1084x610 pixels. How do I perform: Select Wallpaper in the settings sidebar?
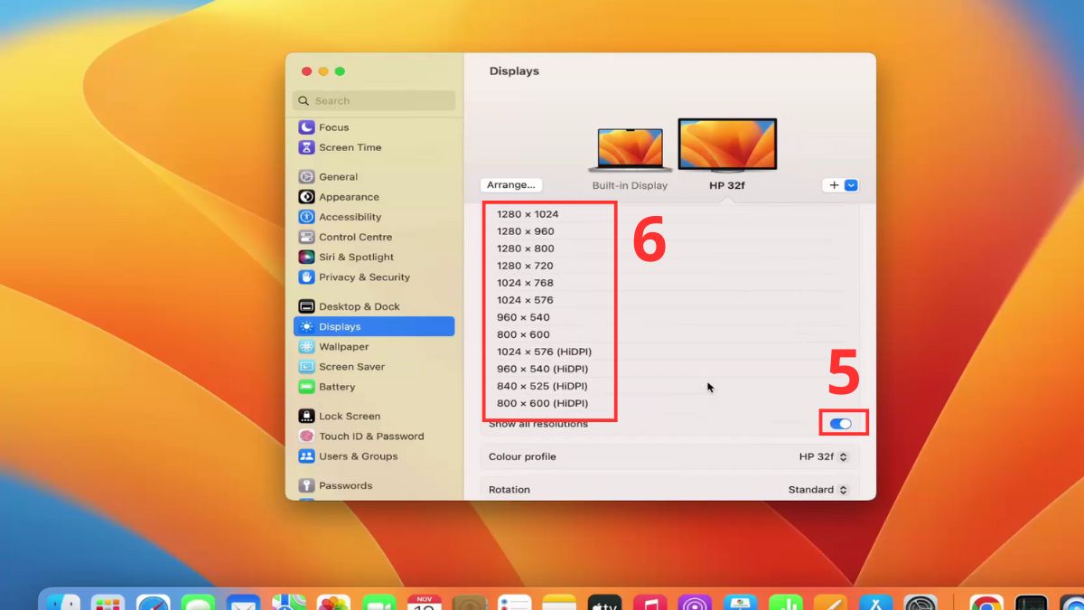pyautogui.click(x=343, y=347)
